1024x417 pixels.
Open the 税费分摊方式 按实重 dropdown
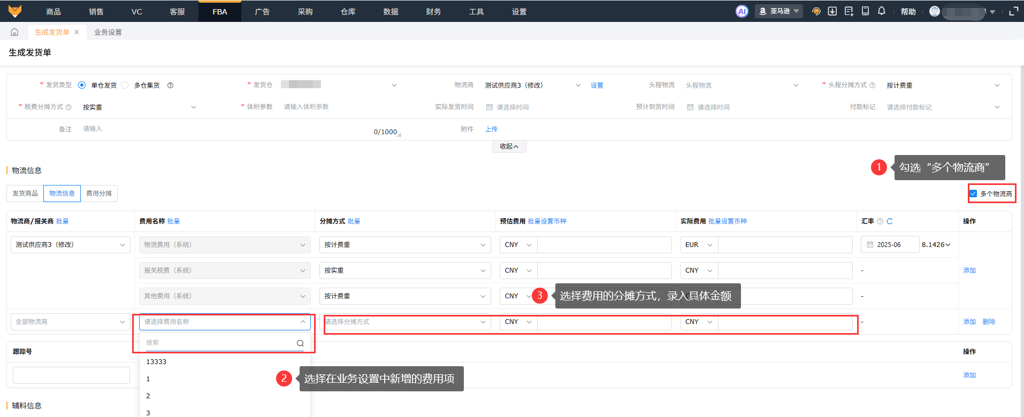coord(139,107)
